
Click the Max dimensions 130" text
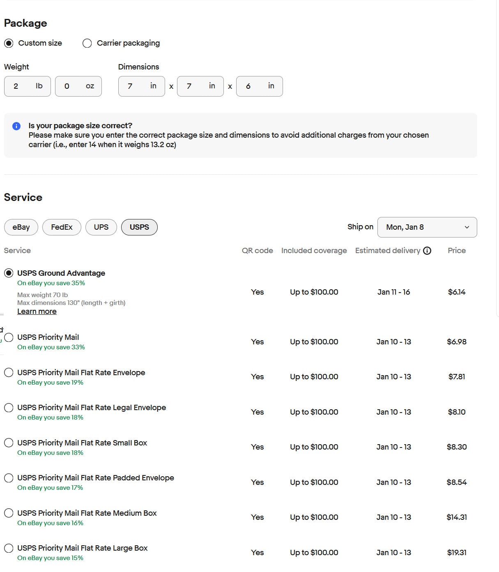(x=71, y=303)
